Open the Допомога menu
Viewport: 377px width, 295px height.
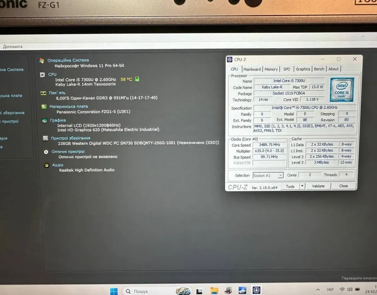tap(13, 47)
